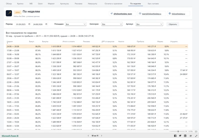Open the Маркет tab
The image size is (199, 138).
[x=51, y=4]
